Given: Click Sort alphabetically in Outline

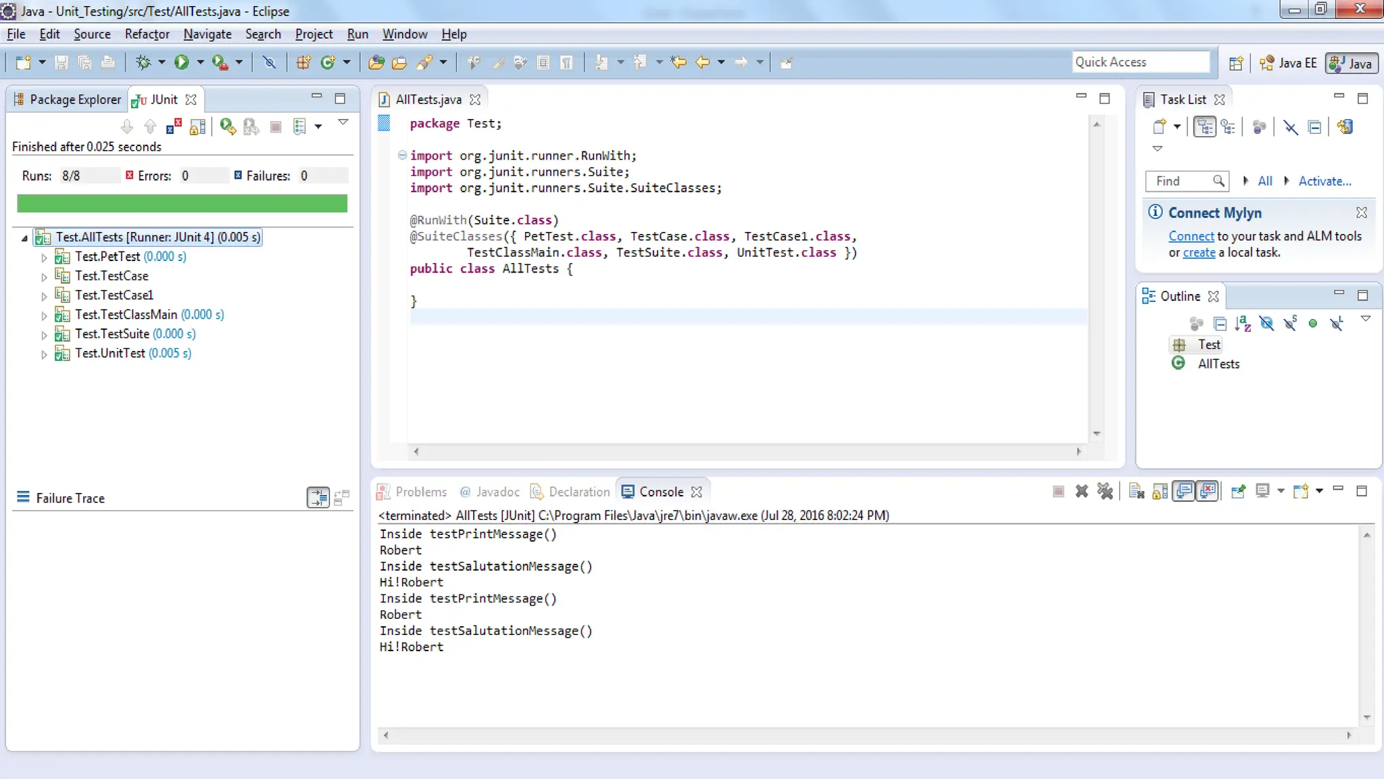Looking at the screenshot, I should pyautogui.click(x=1242, y=324).
